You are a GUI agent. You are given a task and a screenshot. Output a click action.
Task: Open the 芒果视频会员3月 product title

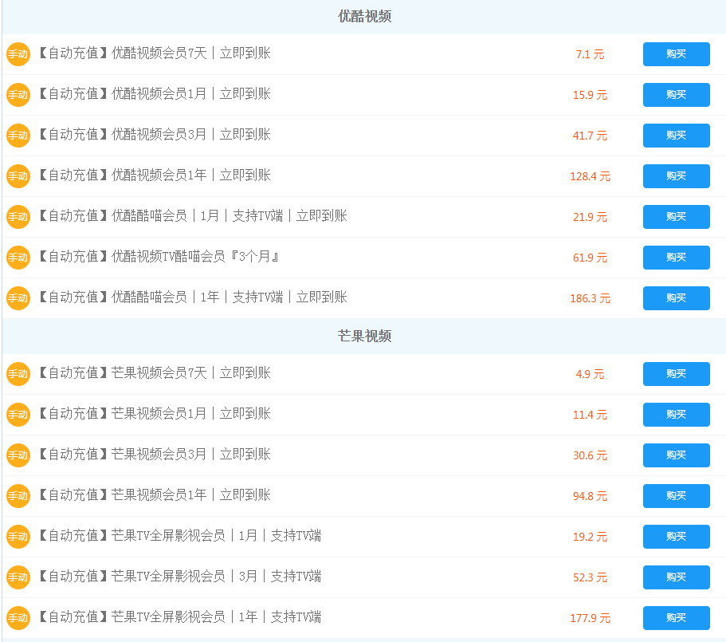pos(154,455)
